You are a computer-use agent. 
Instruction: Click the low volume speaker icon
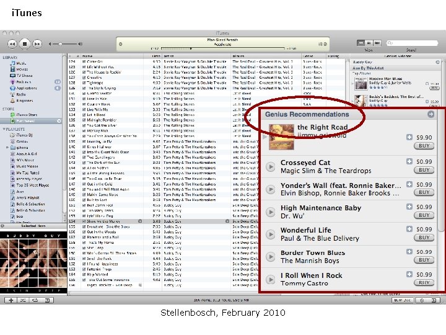[50, 44]
